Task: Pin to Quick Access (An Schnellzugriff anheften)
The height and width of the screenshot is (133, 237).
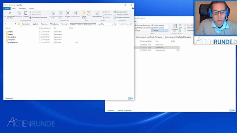Action: click(10, 15)
